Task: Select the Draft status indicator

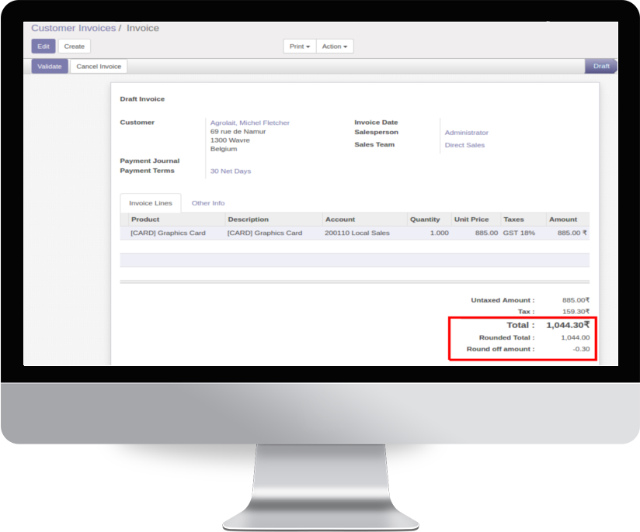Action: [601, 66]
